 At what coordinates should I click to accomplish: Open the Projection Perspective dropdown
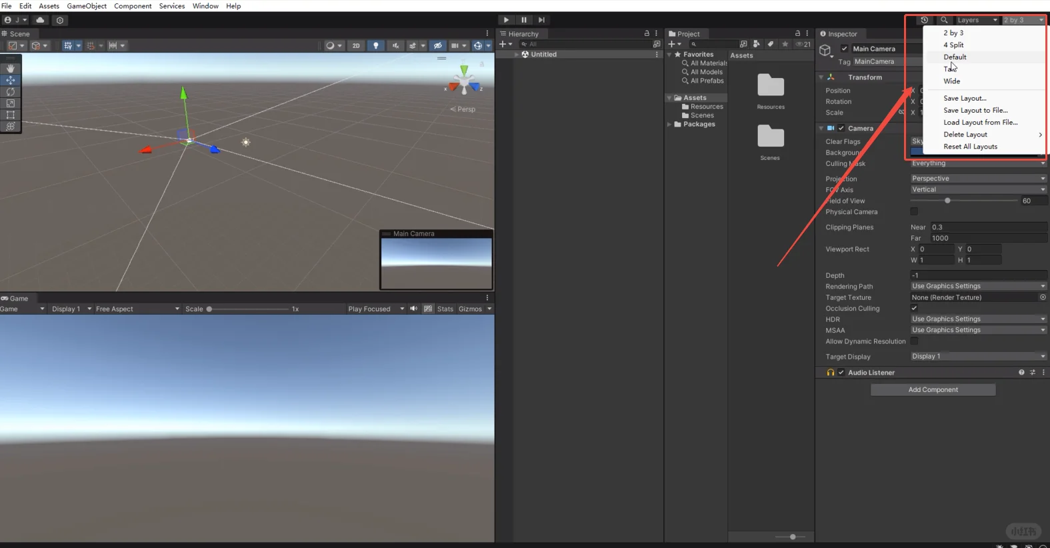977,179
